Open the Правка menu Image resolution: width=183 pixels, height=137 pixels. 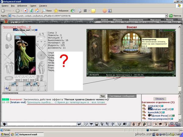[x=5, y=6]
